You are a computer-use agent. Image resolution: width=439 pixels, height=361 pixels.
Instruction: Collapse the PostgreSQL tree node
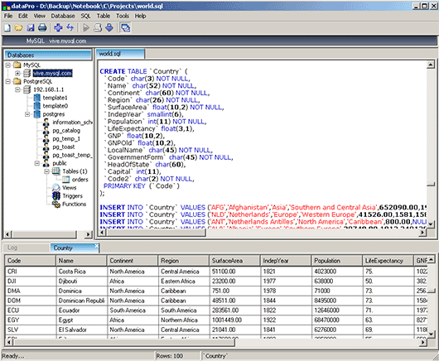[7, 81]
